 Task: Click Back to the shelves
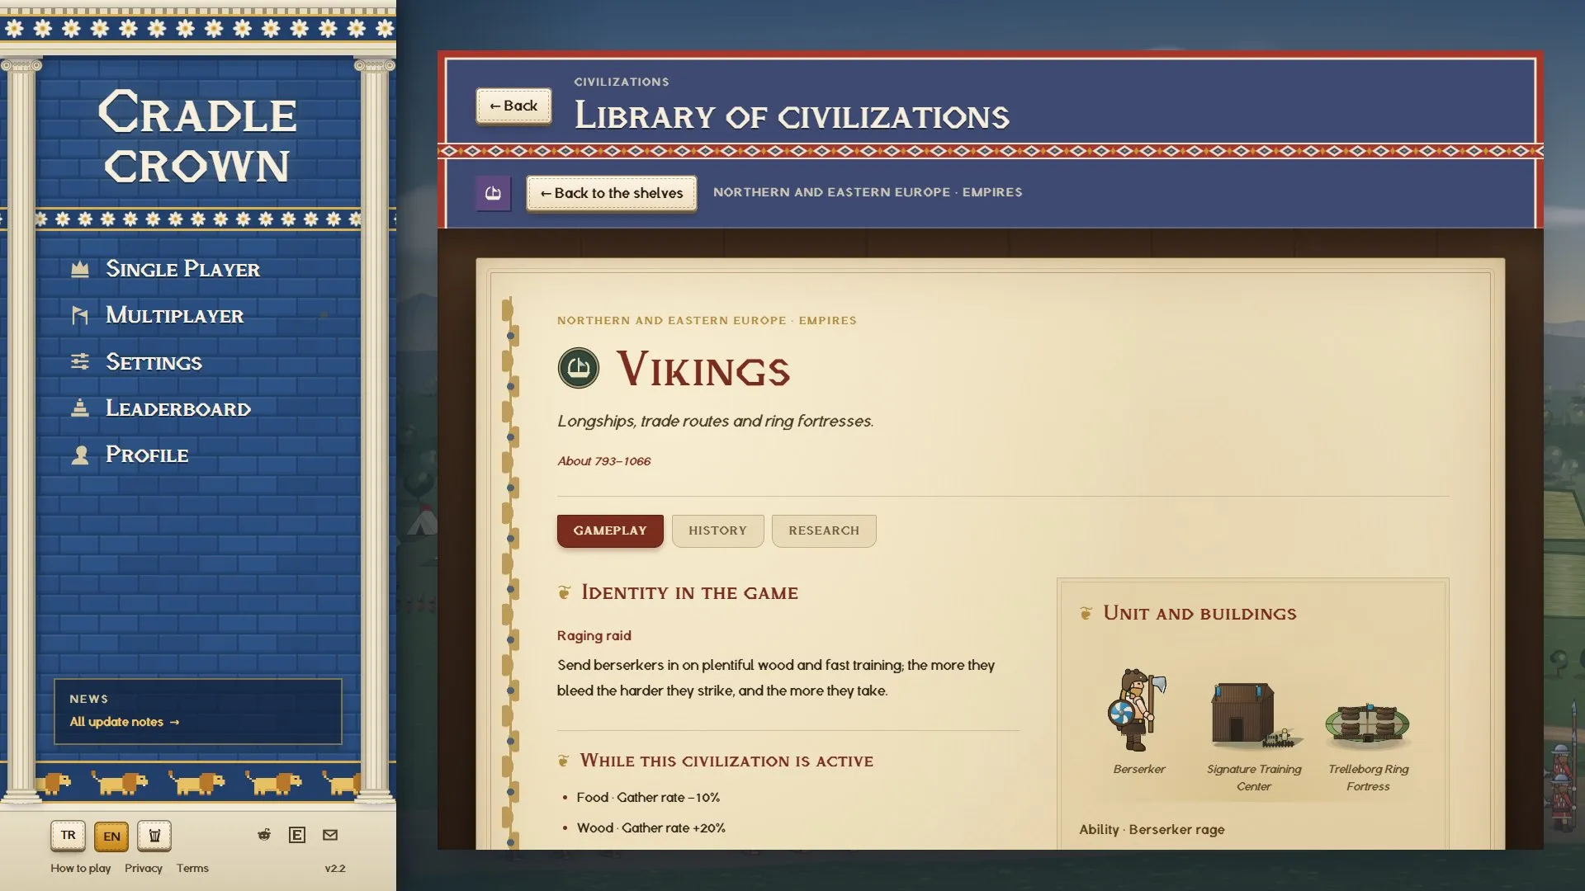click(x=612, y=193)
